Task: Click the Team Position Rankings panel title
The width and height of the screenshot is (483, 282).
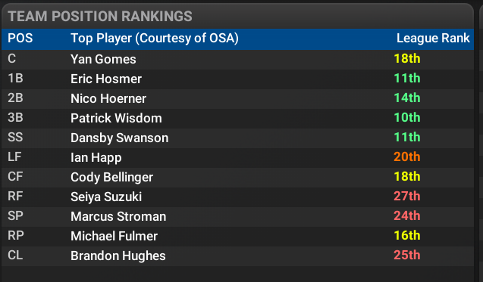Action: pyautogui.click(x=100, y=17)
